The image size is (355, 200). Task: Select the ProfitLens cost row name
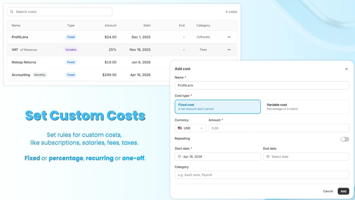[x=20, y=37]
